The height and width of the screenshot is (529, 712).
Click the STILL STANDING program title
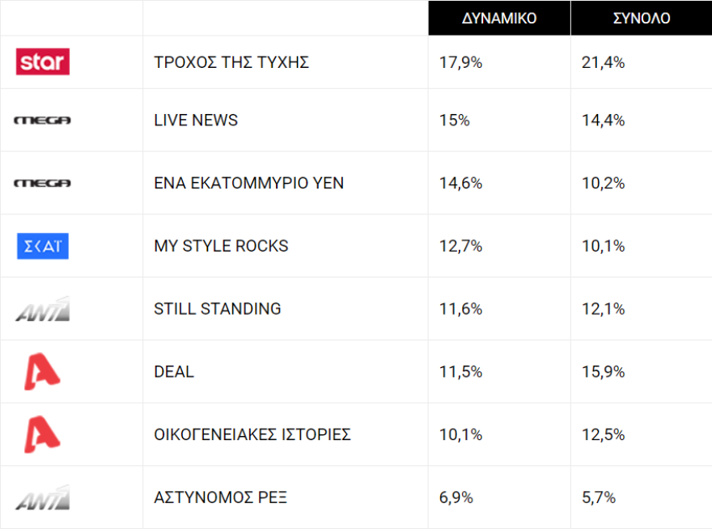[x=218, y=309]
